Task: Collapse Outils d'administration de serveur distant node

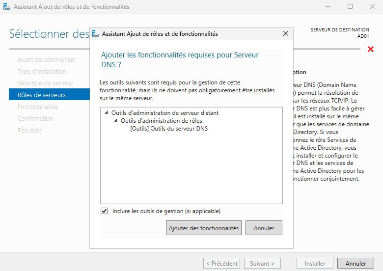Action: (x=107, y=113)
